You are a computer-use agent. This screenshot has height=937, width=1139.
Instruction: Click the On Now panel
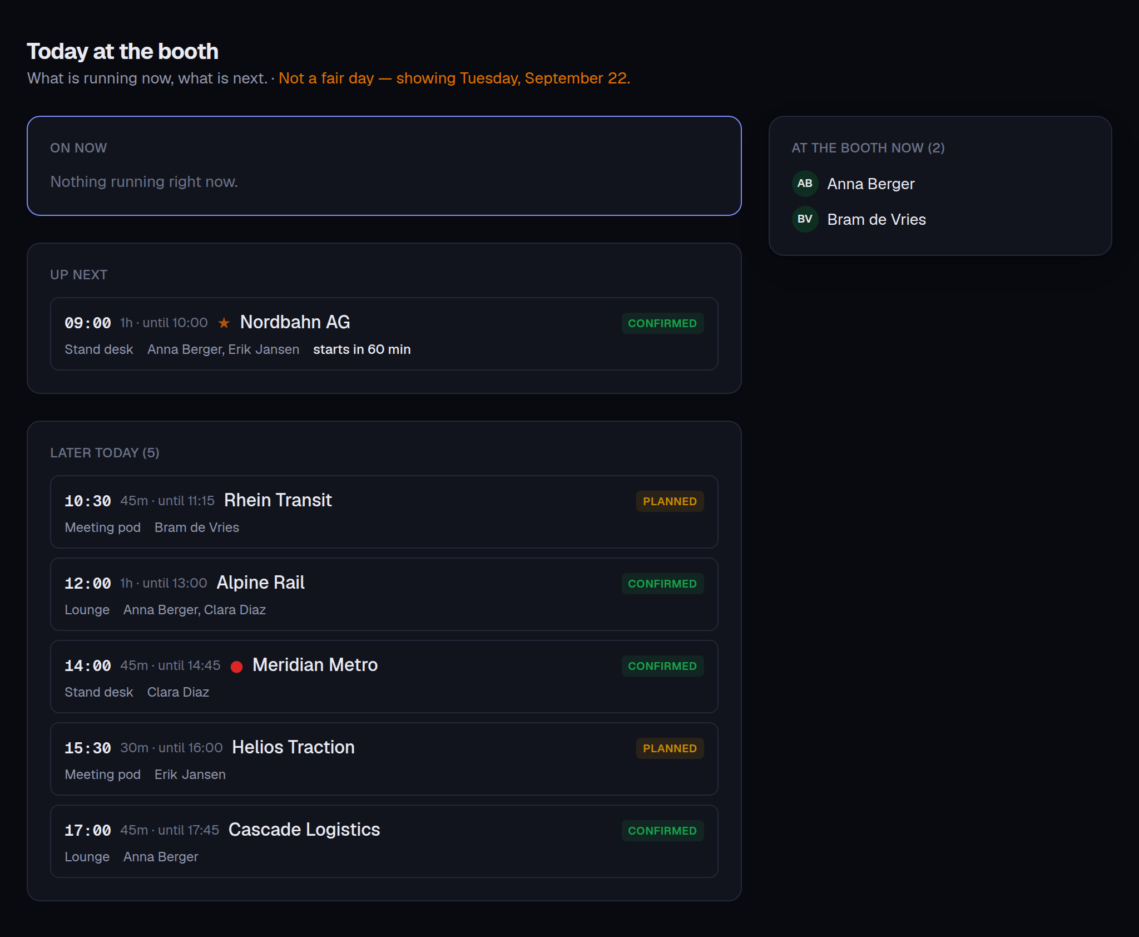pos(384,166)
